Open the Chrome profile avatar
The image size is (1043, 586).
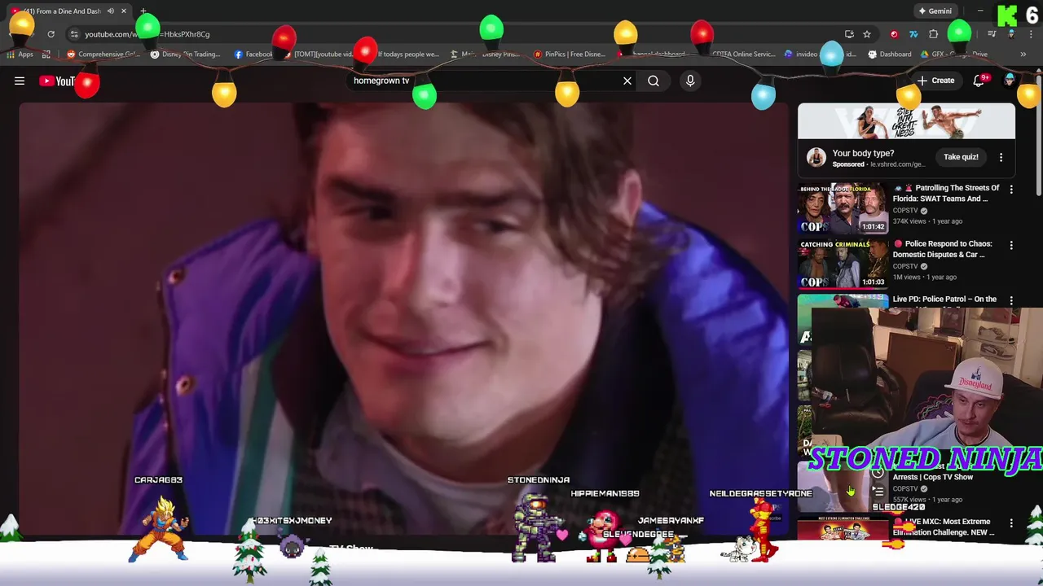pos(1011,34)
